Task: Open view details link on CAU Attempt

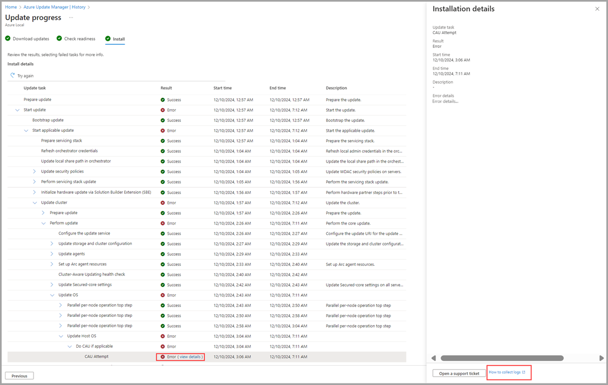Action: tap(189, 356)
